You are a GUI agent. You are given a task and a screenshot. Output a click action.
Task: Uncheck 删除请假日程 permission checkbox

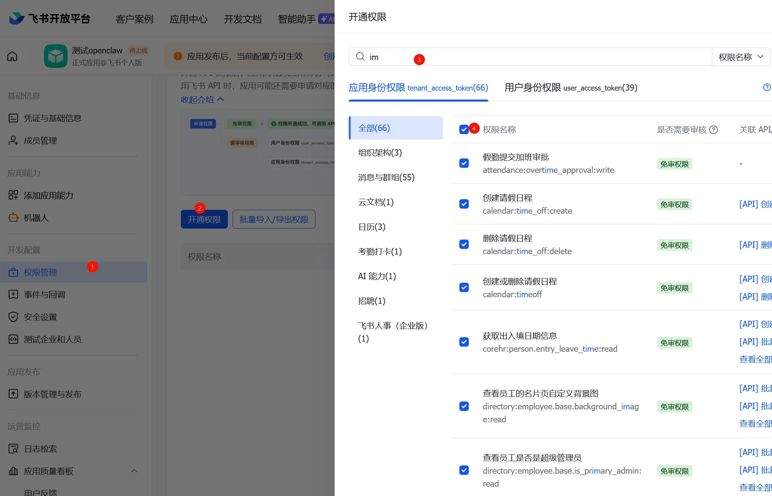click(464, 244)
